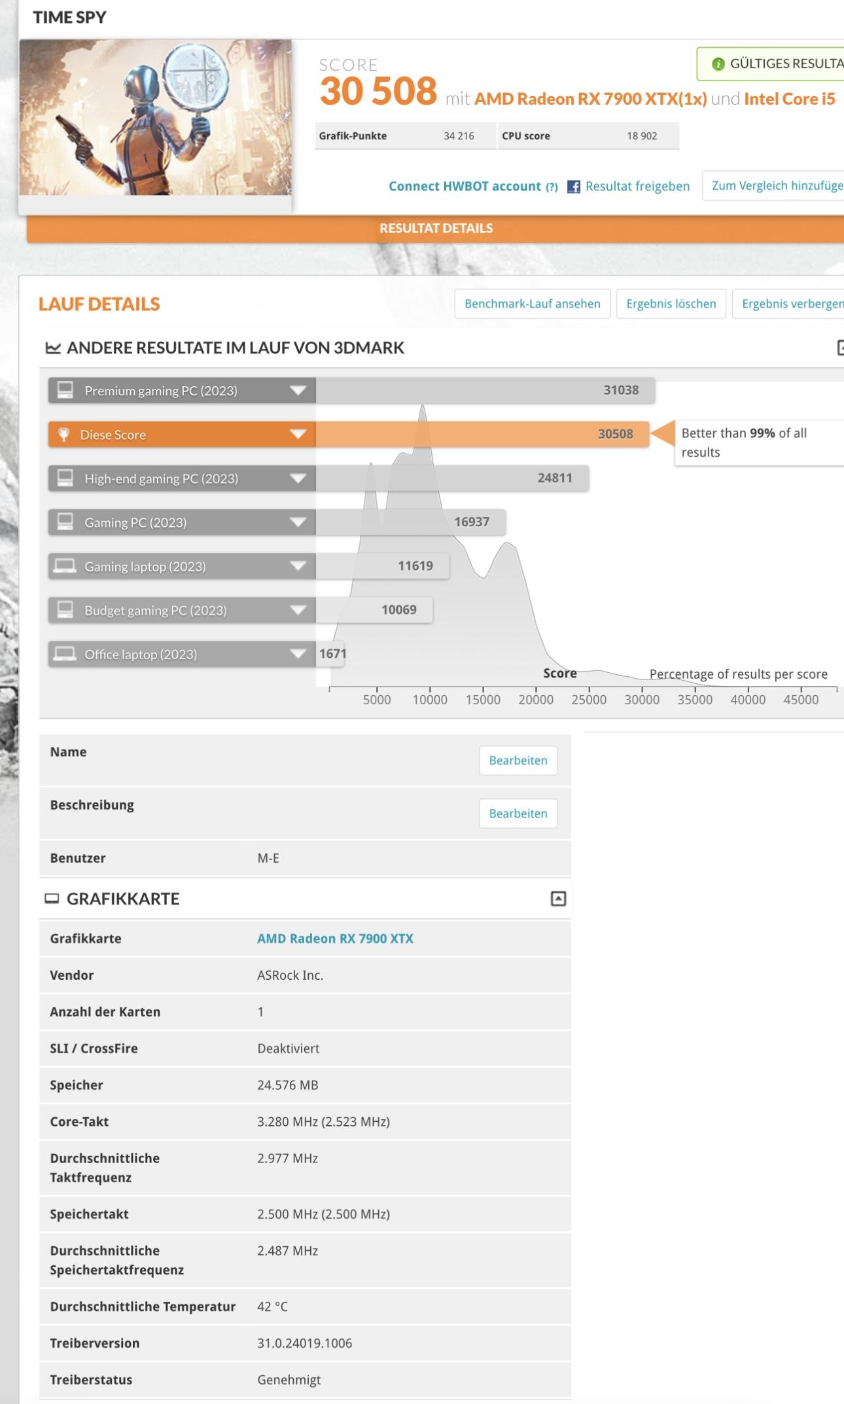Click the desktop icon on High-end gaming PC row

[x=65, y=478]
